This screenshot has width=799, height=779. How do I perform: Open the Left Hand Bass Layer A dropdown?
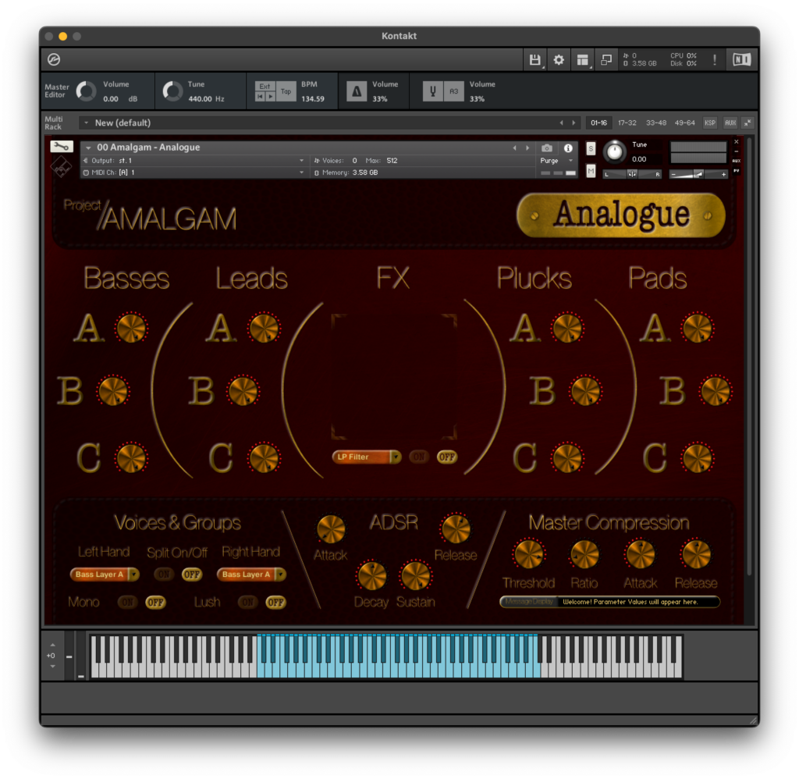[105, 574]
